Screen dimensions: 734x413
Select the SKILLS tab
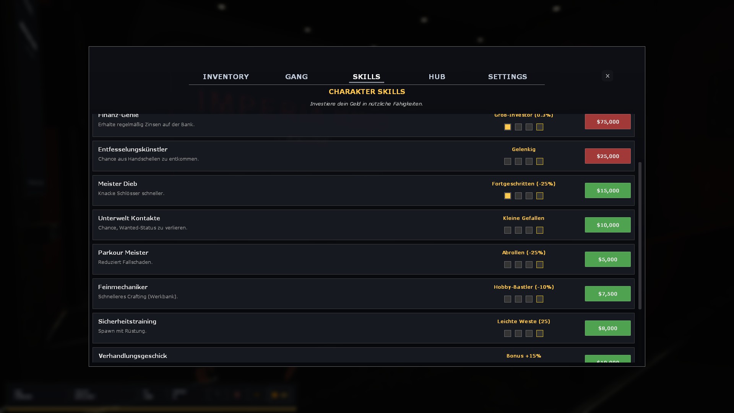(367, 76)
